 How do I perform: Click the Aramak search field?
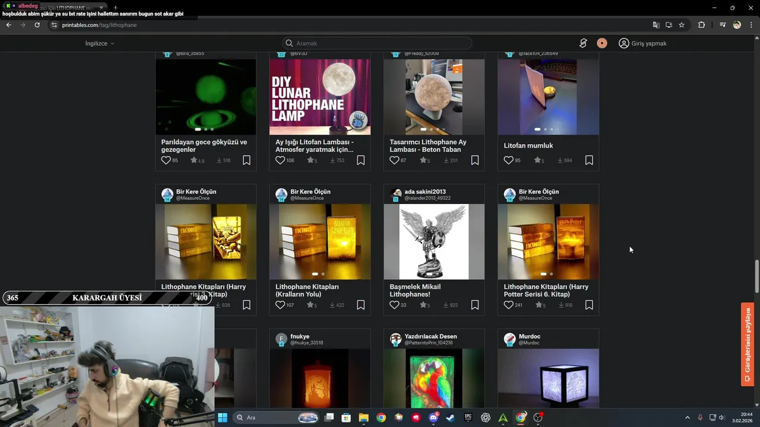377,43
